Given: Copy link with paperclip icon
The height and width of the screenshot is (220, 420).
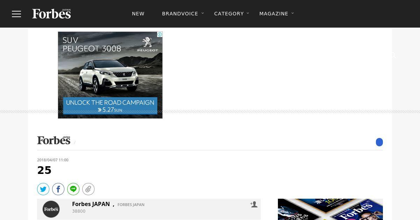Looking at the screenshot, I should pos(88,189).
